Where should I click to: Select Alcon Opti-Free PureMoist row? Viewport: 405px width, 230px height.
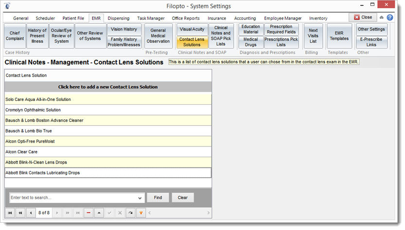click(x=108, y=142)
